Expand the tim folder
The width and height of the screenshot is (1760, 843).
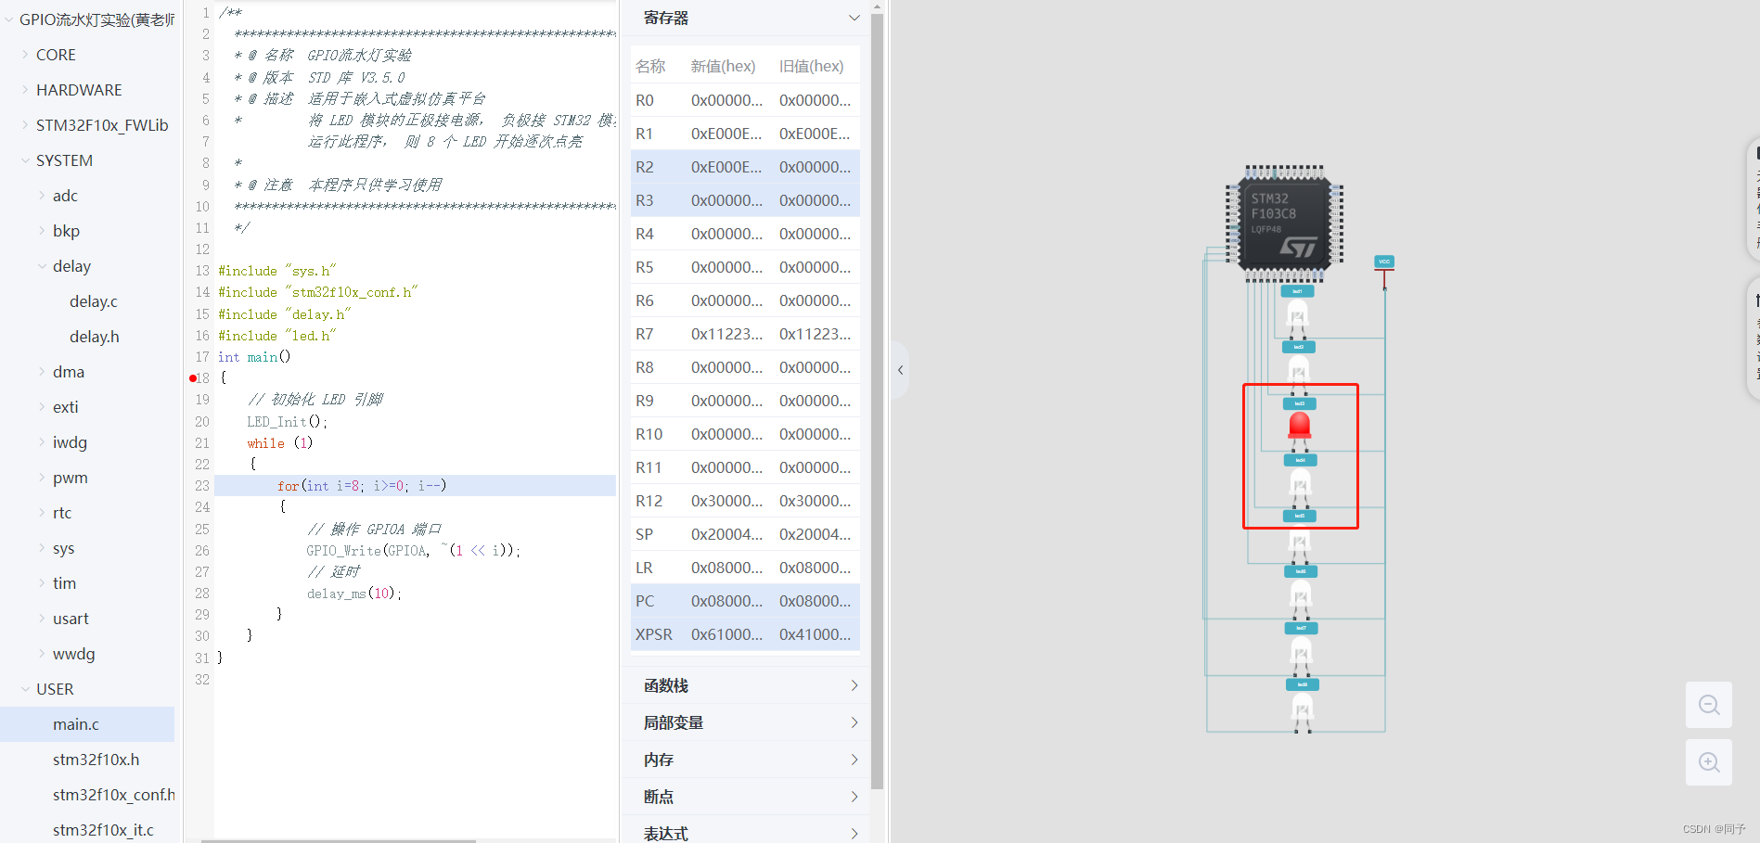coord(42,583)
